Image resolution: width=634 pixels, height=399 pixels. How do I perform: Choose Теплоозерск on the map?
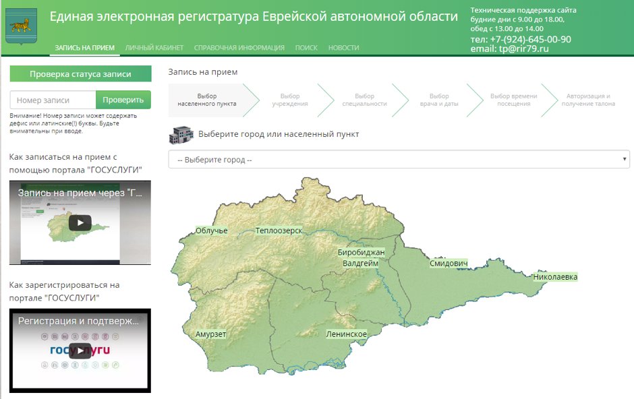[279, 231]
